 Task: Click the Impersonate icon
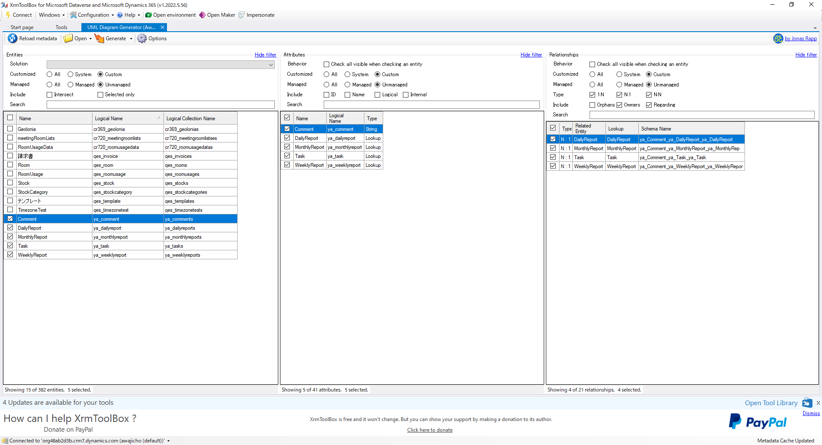[x=242, y=15]
